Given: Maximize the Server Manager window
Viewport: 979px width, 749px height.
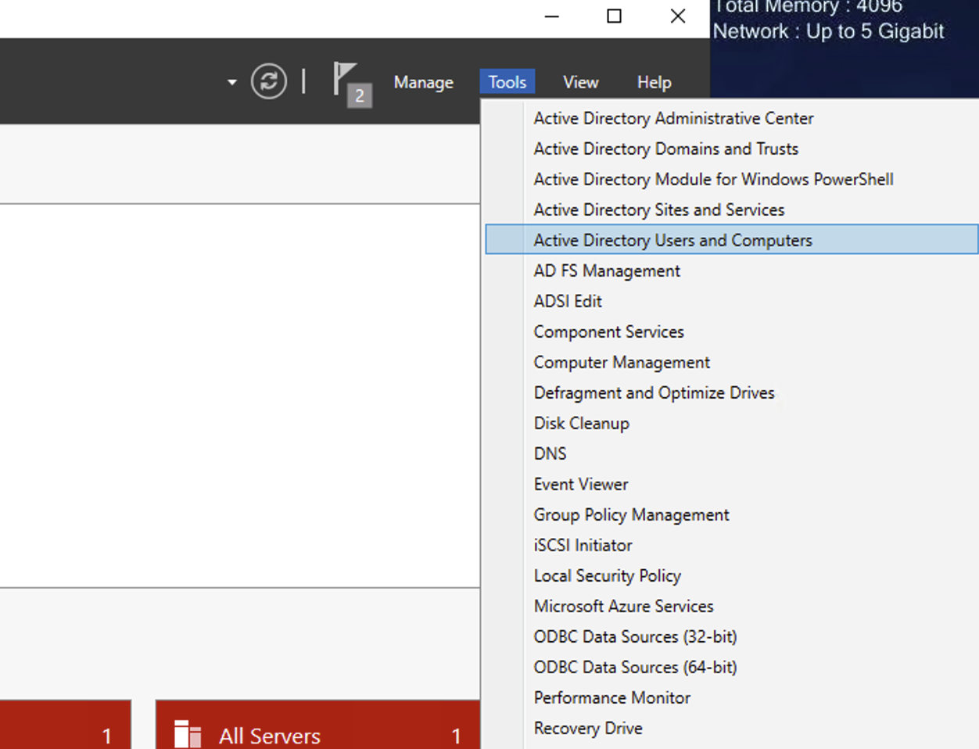Looking at the screenshot, I should pyautogui.click(x=615, y=16).
